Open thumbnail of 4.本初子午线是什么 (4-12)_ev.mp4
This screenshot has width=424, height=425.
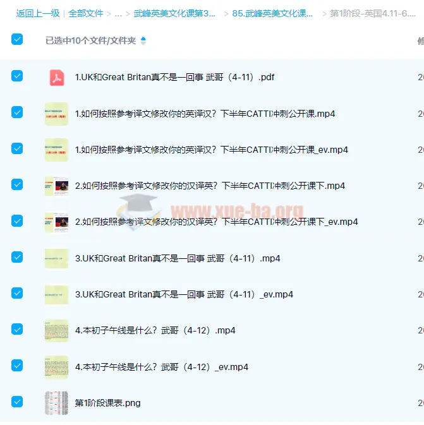point(56,367)
